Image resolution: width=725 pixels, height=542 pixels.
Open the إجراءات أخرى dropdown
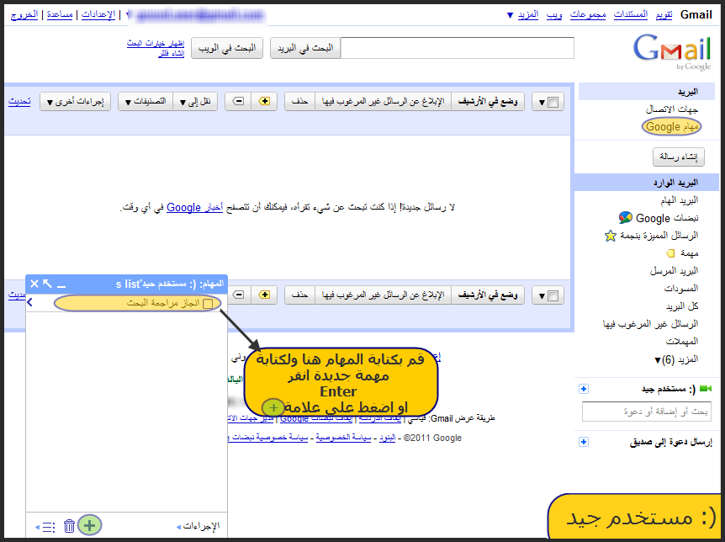point(76,101)
